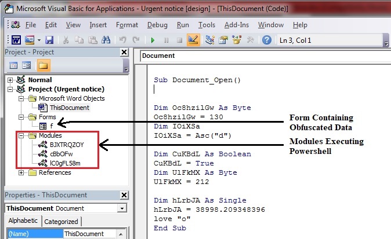The height and width of the screenshot is (239, 391).
Task: Click View Code icon in Project panel
Action: click(x=13, y=65)
